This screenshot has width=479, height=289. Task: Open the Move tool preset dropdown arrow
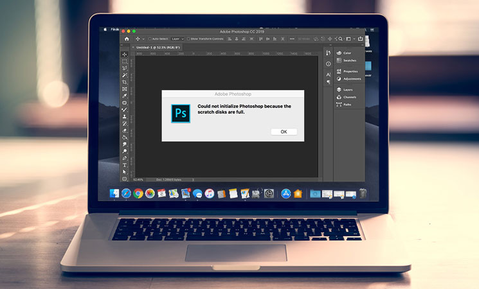pyautogui.click(x=143, y=39)
